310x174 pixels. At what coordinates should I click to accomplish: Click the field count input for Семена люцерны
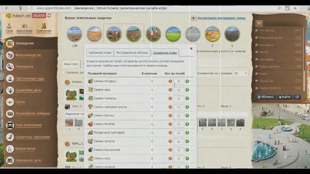point(179,81)
